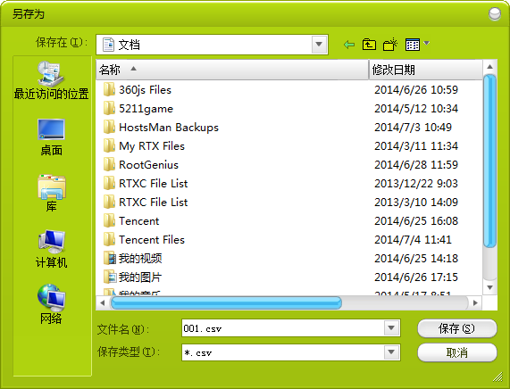Image resolution: width=510 pixels, height=389 pixels.
Task: Click date 2014/6/28 11:59
Action: point(416,165)
